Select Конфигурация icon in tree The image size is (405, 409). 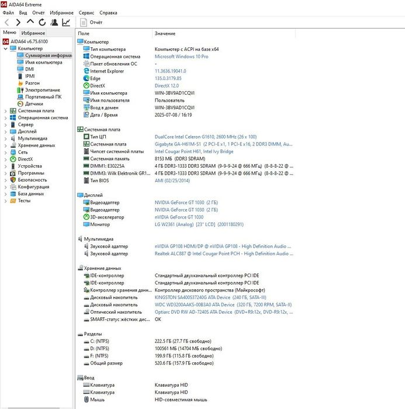tap(13, 187)
